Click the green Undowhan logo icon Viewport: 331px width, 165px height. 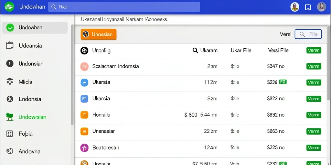click(x=9, y=7)
